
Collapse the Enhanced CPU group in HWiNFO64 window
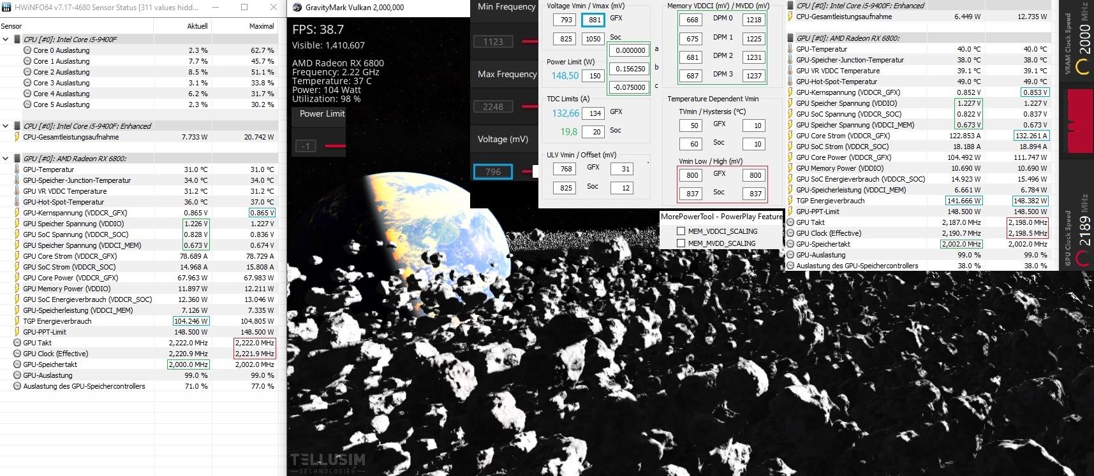[x=6, y=126]
